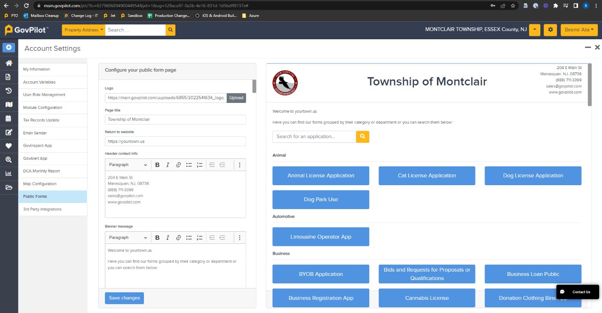Click the orange settings gear icon
The height and width of the screenshot is (313, 602).
(550, 30)
